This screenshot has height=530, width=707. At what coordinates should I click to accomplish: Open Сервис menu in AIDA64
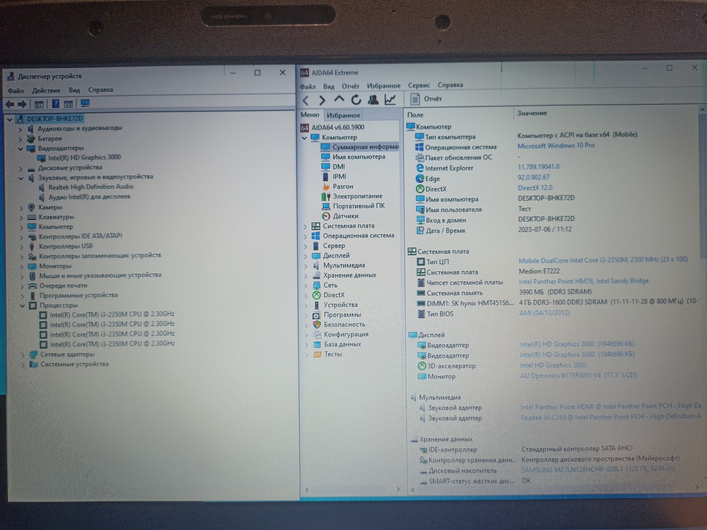419,85
